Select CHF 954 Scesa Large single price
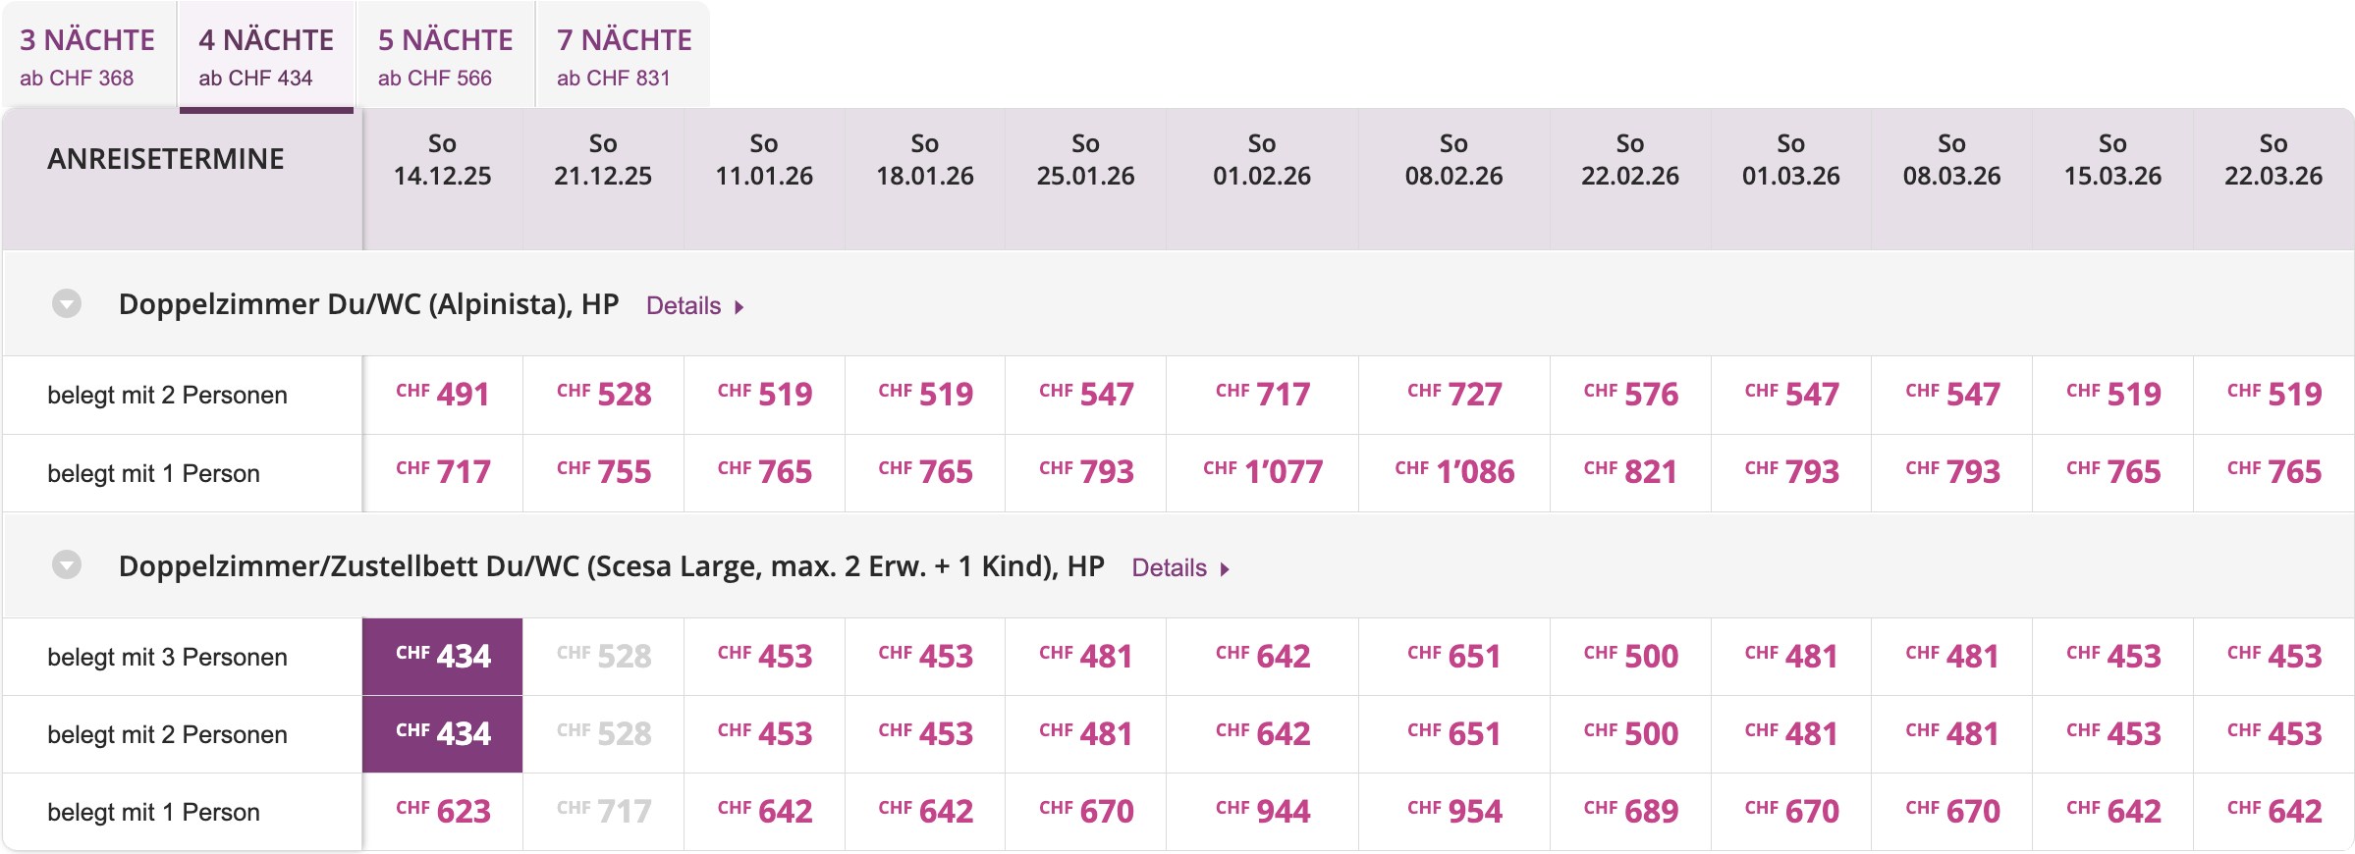2355x854 pixels. [1453, 812]
